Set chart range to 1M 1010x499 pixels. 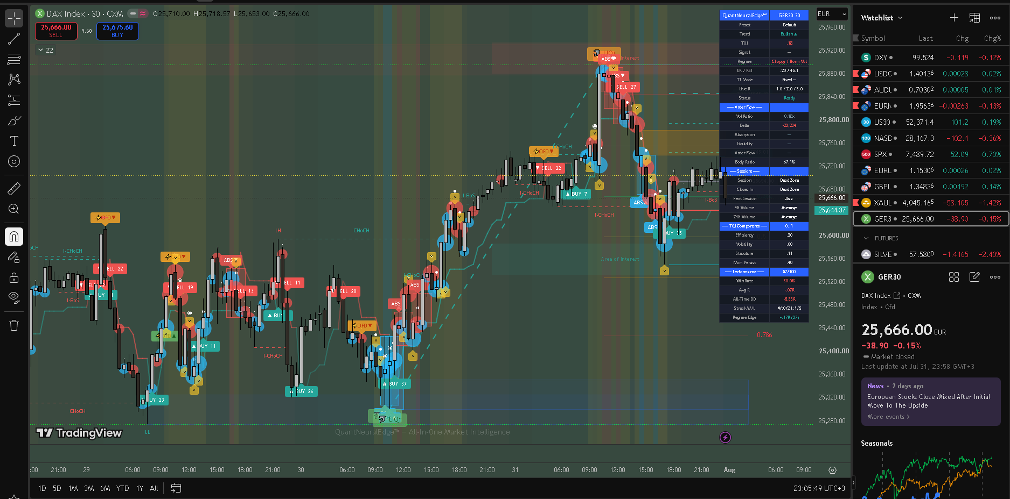73,488
